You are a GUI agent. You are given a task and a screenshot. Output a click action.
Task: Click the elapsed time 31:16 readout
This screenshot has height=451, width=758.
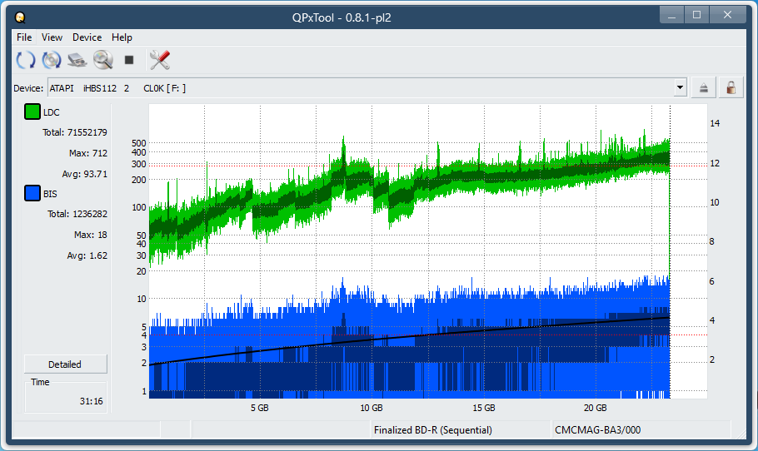point(92,401)
